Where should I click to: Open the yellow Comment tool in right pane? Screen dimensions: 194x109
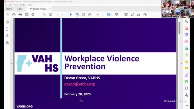pos(186,68)
